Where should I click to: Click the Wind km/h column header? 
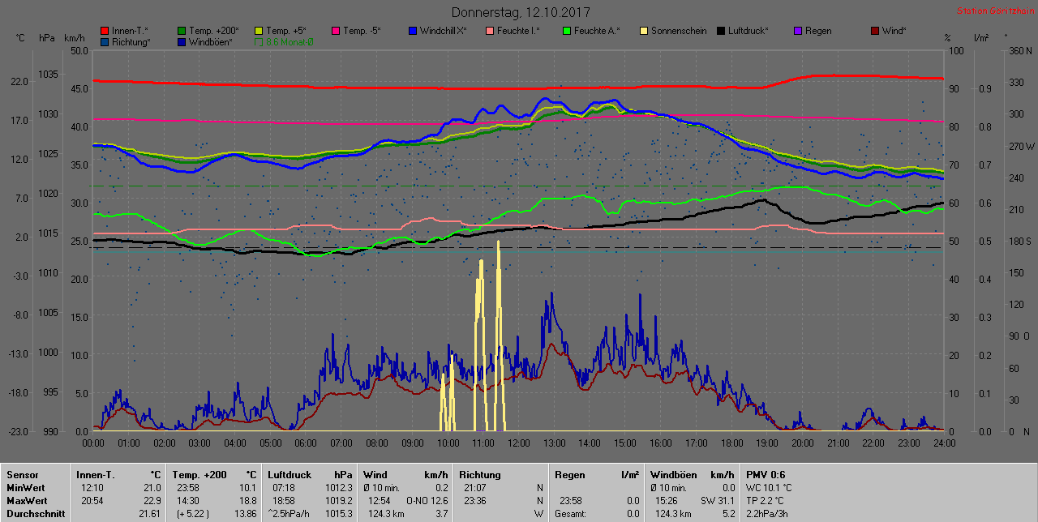click(405, 475)
